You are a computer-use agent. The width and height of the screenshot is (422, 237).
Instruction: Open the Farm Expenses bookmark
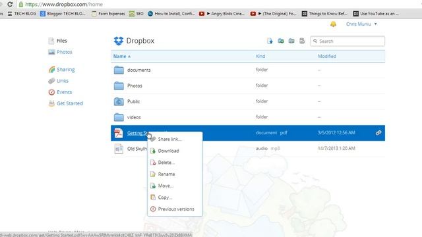tap(108, 13)
